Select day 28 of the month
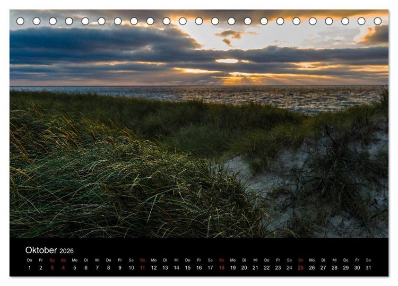This screenshot has width=398, height=286. [x=334, y=268]
